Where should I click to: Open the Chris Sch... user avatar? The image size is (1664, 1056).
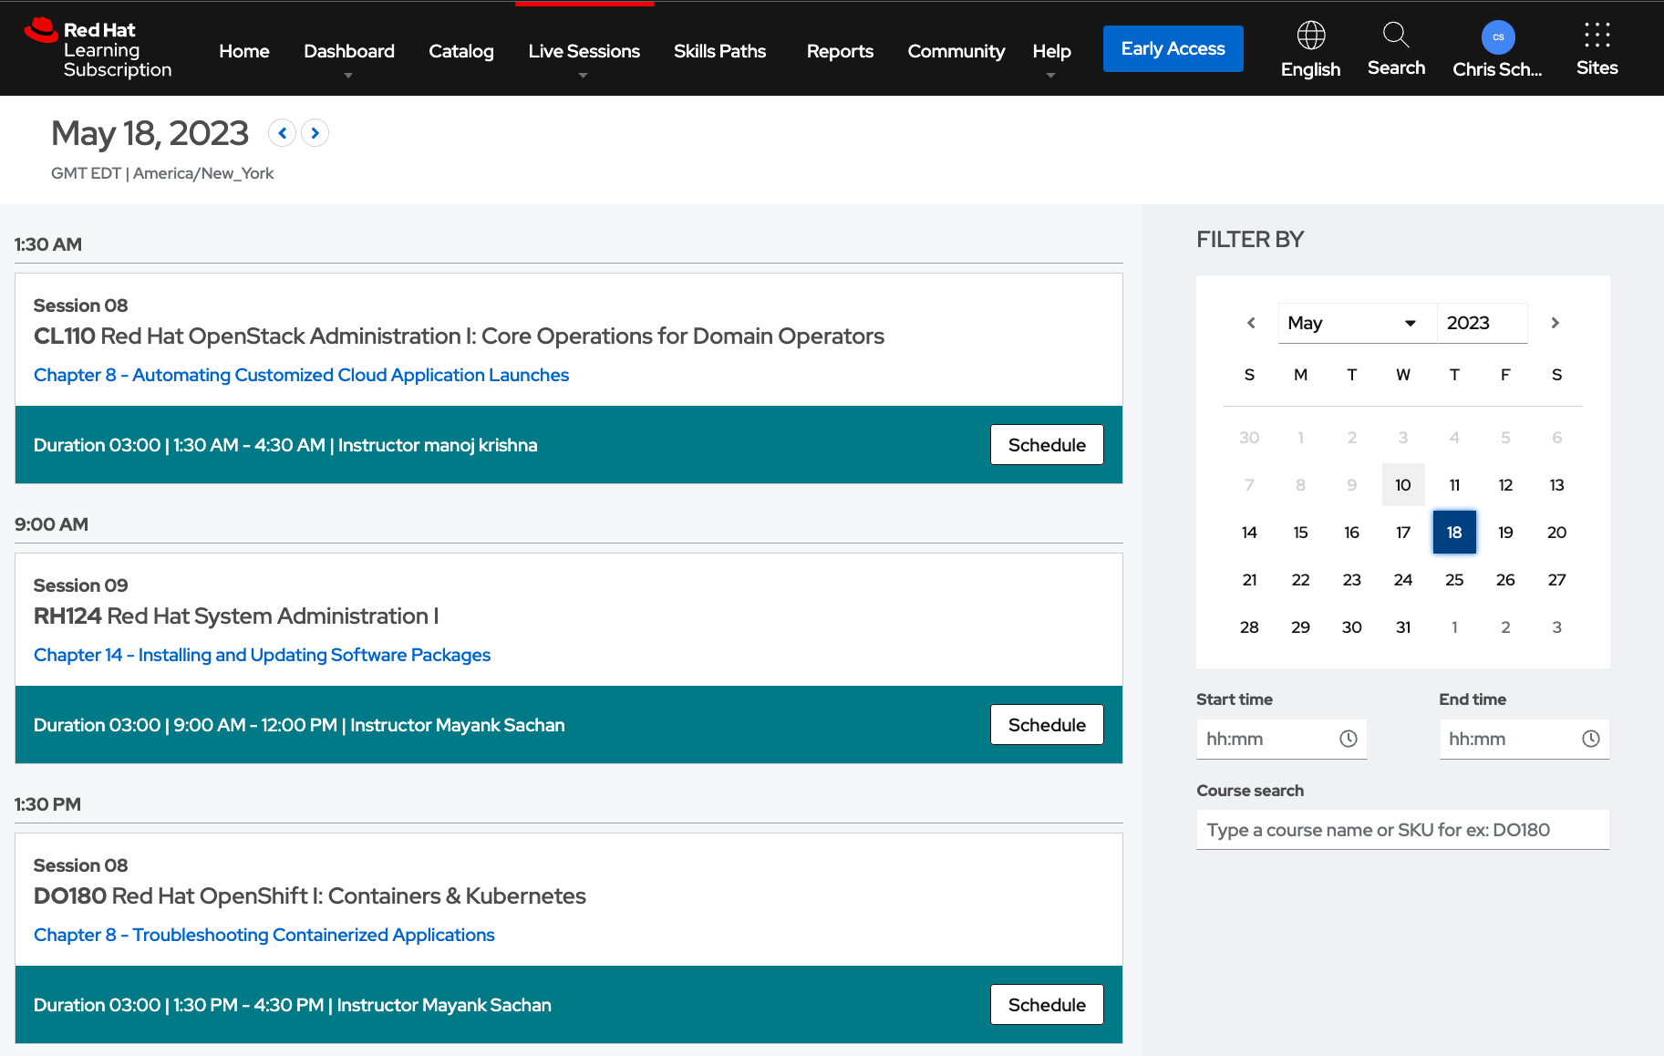tap(1497, 37)
